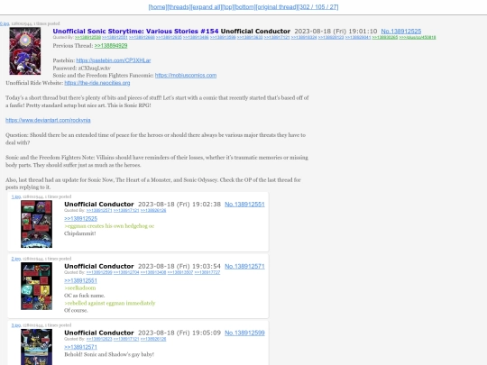Open thumbnail of post No.138912571
487x365 pixels.
coord(36,287)
